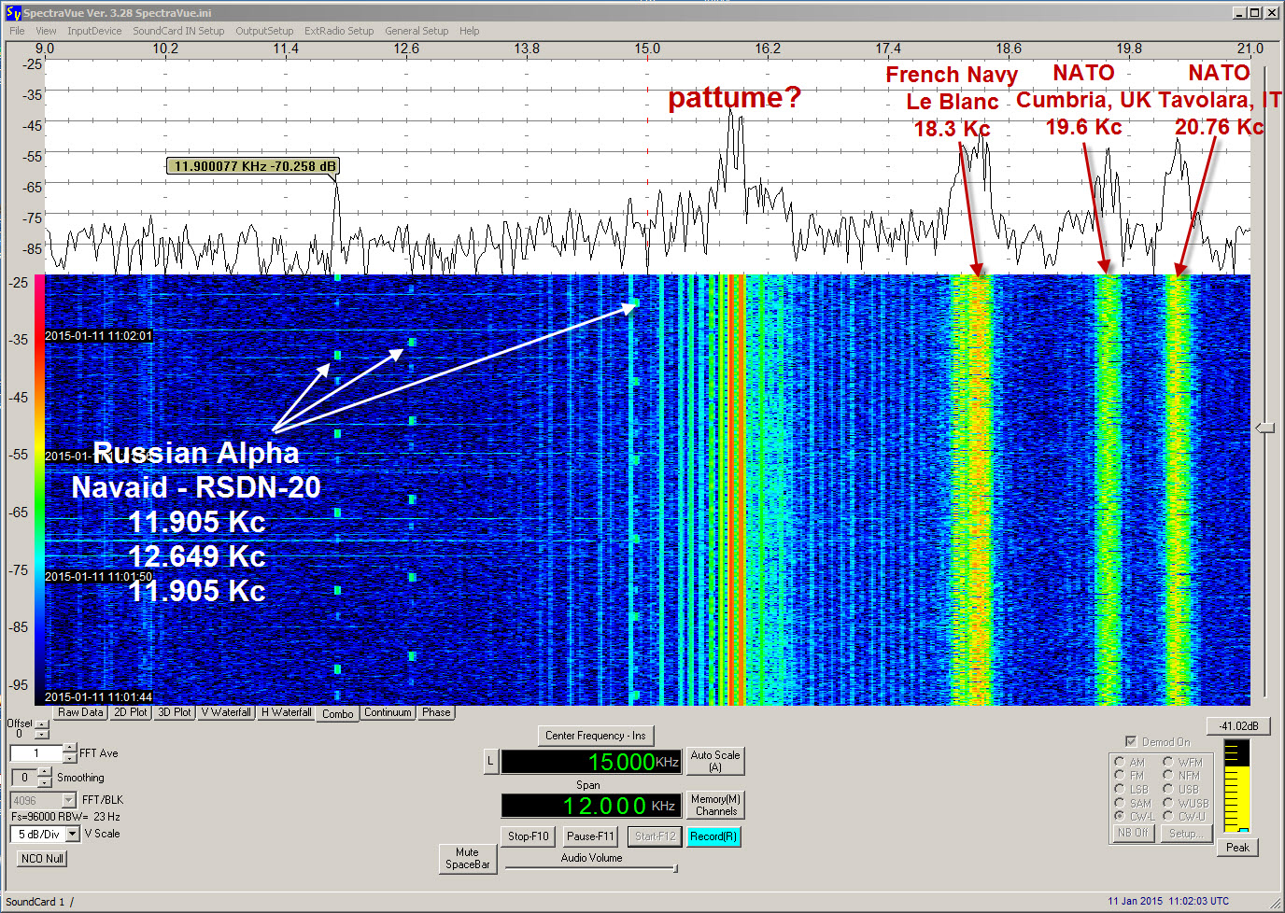Select the Combo display tab
The height and width of the screenshot is (913, 1285).
click(338, 713)
